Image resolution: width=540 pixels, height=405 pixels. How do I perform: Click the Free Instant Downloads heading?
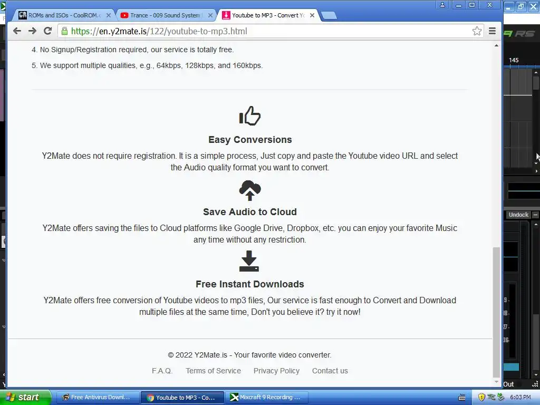249,284
